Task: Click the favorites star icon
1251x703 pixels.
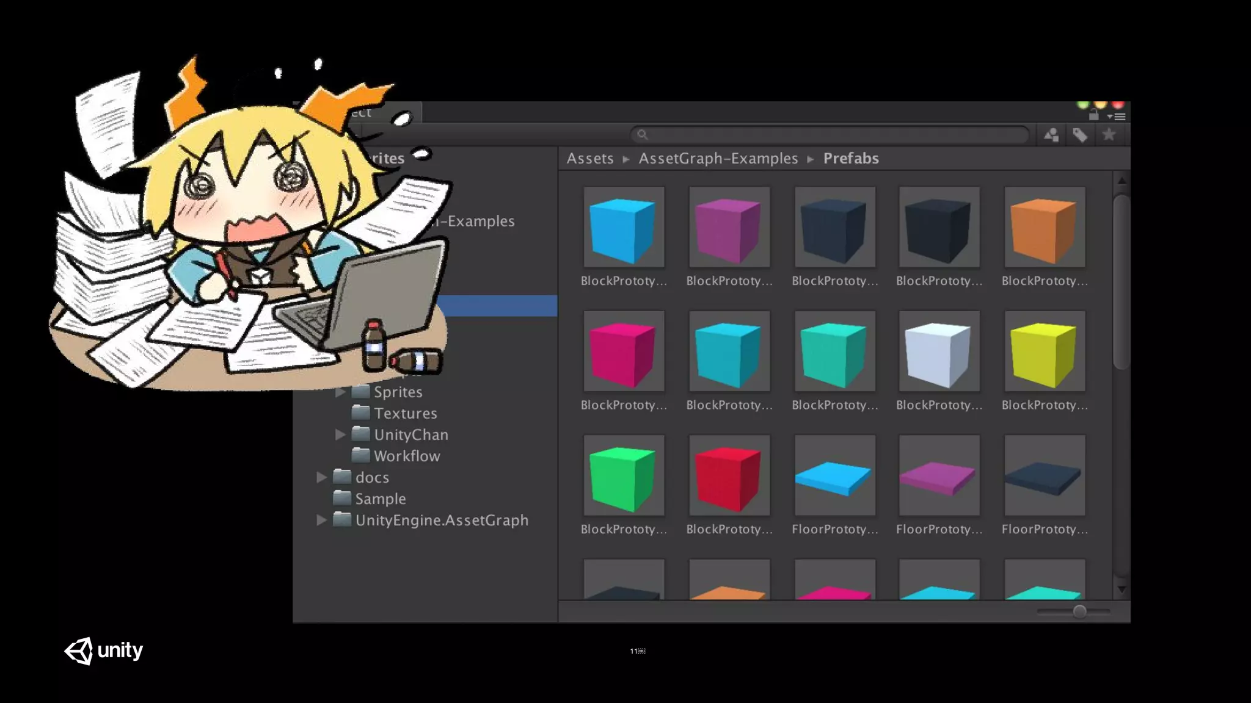Action: point(1109,135)
